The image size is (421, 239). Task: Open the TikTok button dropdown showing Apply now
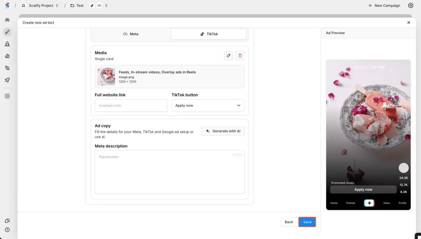[208, 105]
